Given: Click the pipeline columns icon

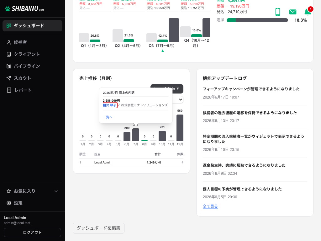Looking at the screenshot, I should (x=8, y=66).
